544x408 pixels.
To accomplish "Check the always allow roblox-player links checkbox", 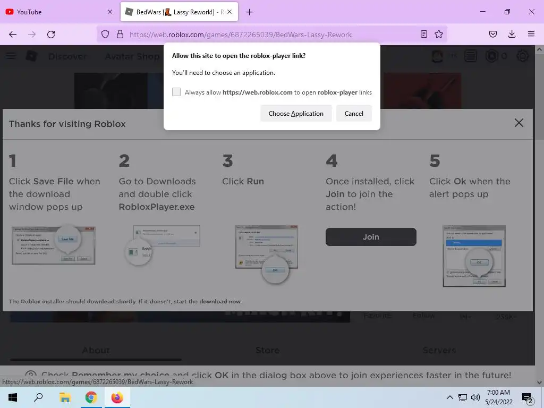I will [x=176, y=92].
